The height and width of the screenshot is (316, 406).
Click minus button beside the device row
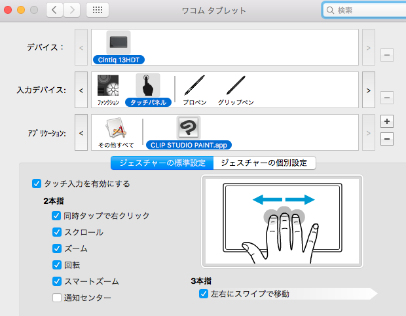click(x=387, y=55)
